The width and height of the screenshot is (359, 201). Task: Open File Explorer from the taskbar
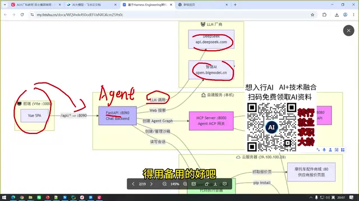(30, 197)
